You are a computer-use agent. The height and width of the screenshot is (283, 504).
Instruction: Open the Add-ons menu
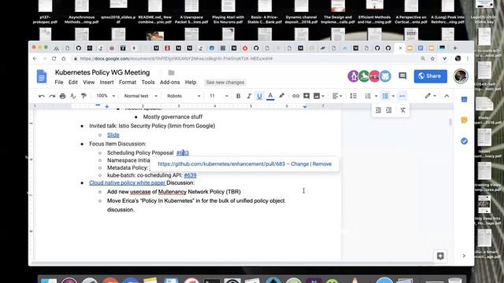(x=170, y=83)
